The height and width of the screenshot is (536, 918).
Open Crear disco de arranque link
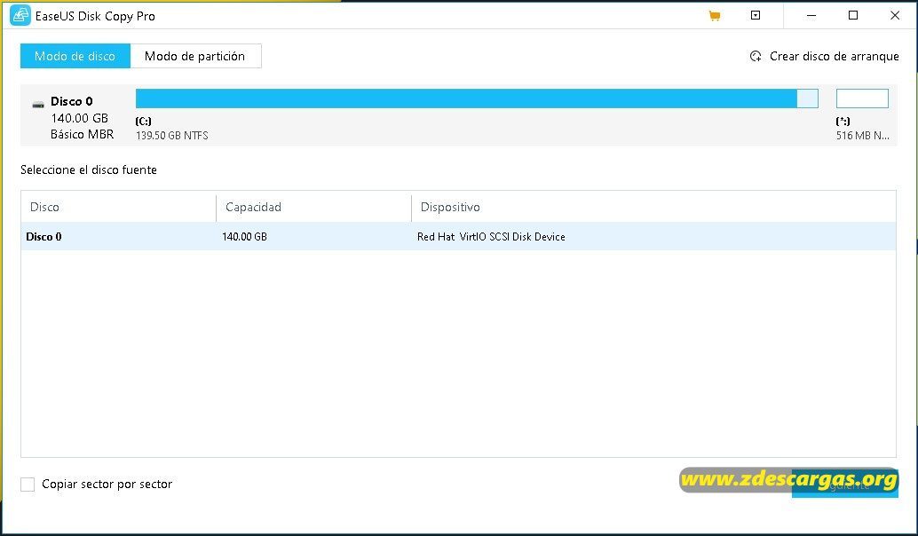tap(834, 56)
